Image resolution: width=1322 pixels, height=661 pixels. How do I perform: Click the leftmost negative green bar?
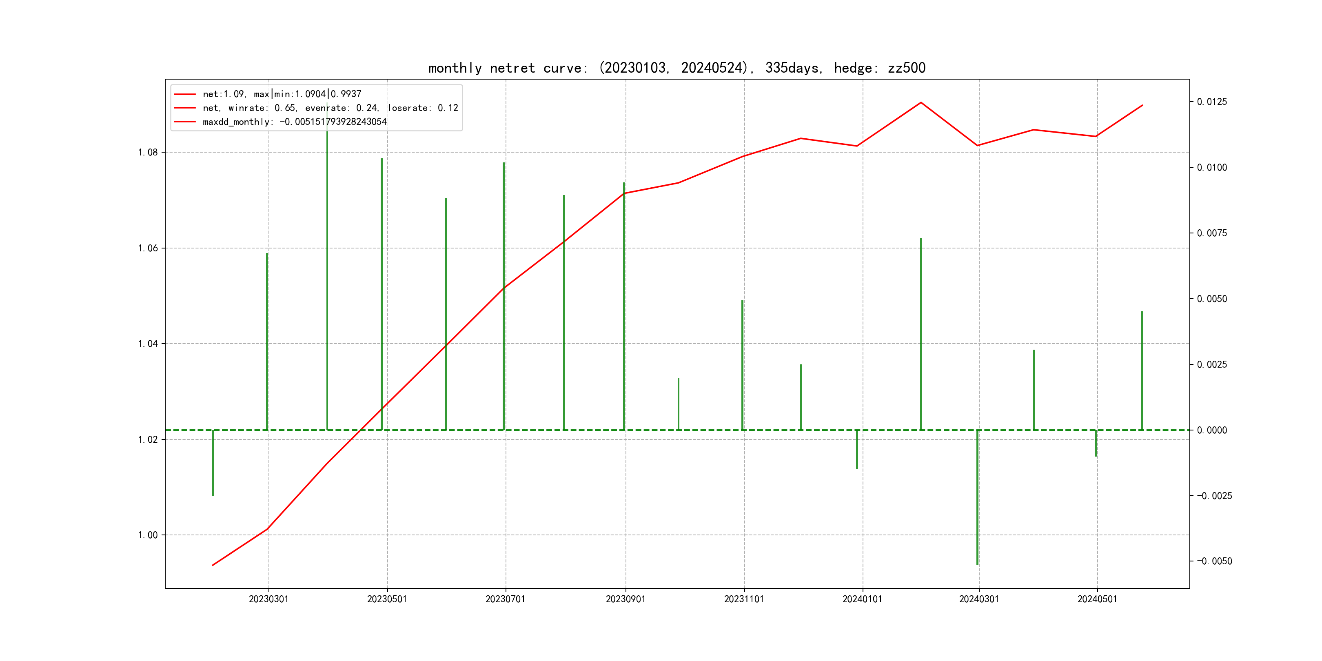point(213,463)
